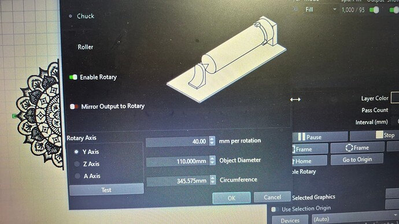Click the Test button in rotary setup
Screen dimensions: 399x224
(x=106, y=189)
